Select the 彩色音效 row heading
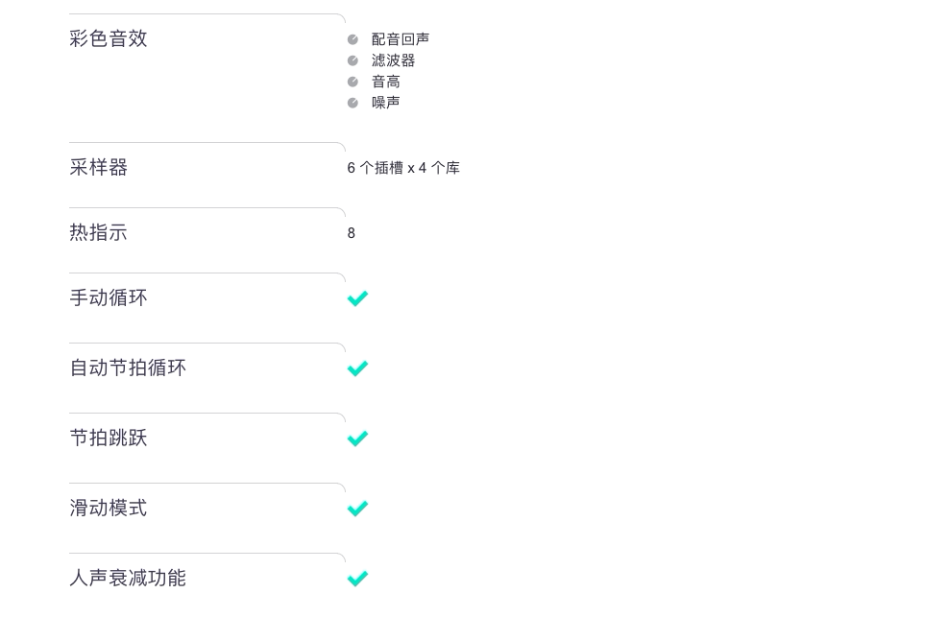The image size is (948, 617). click(x=109, y=38)
